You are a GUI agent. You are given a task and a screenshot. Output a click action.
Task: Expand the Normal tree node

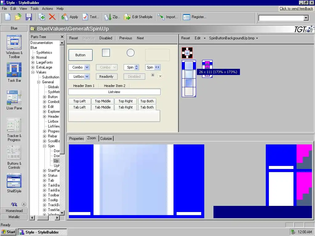[33, 57]
